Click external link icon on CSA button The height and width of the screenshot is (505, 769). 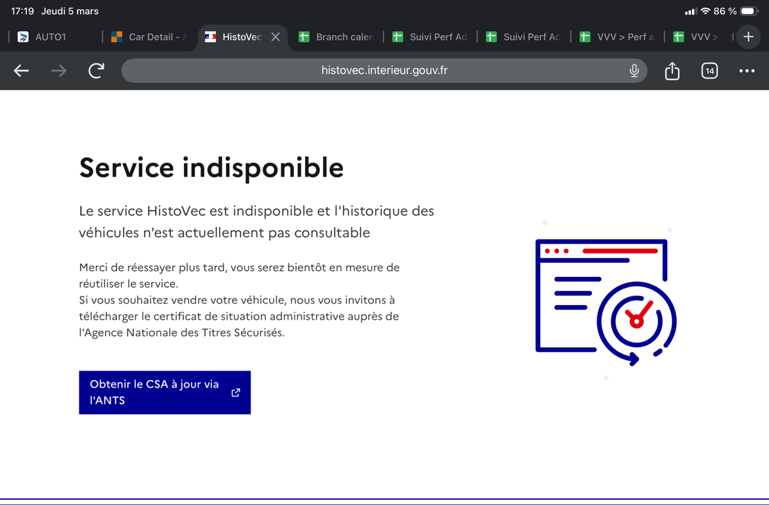pos(235,392)
